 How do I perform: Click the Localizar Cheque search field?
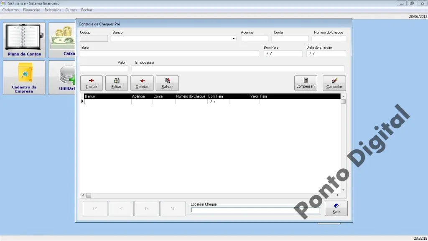tap(255, 210)
